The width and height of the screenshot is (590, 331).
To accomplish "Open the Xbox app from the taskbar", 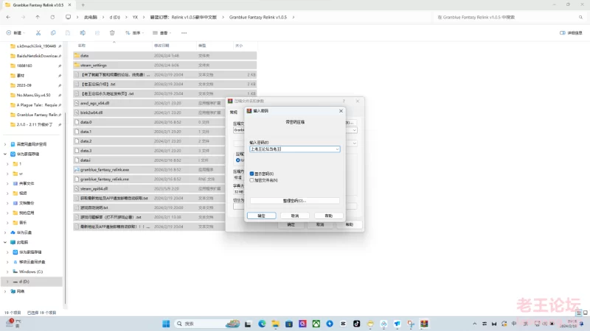I will pyautogui.click(x=316, y=324).
